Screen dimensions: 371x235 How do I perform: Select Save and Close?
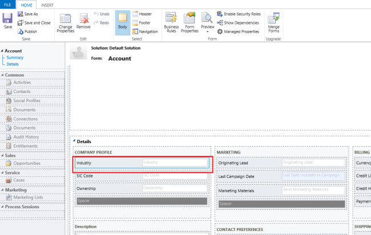click(34, 23)
